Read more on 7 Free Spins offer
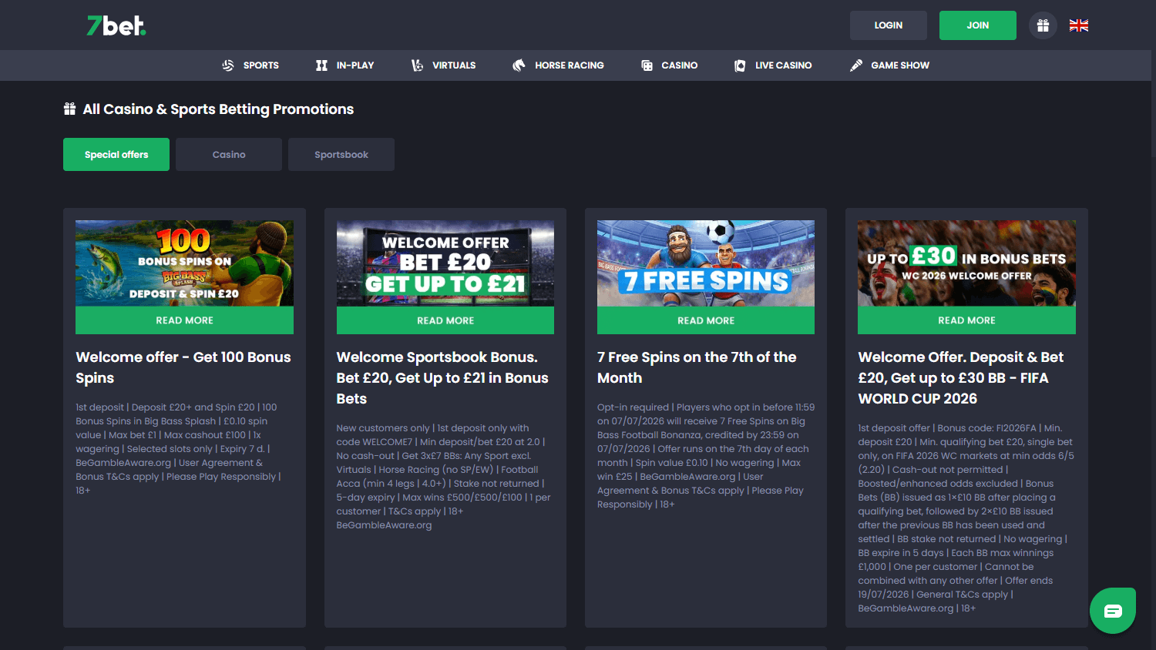Viewport: 1156px width, 650px height. (706, 320)
